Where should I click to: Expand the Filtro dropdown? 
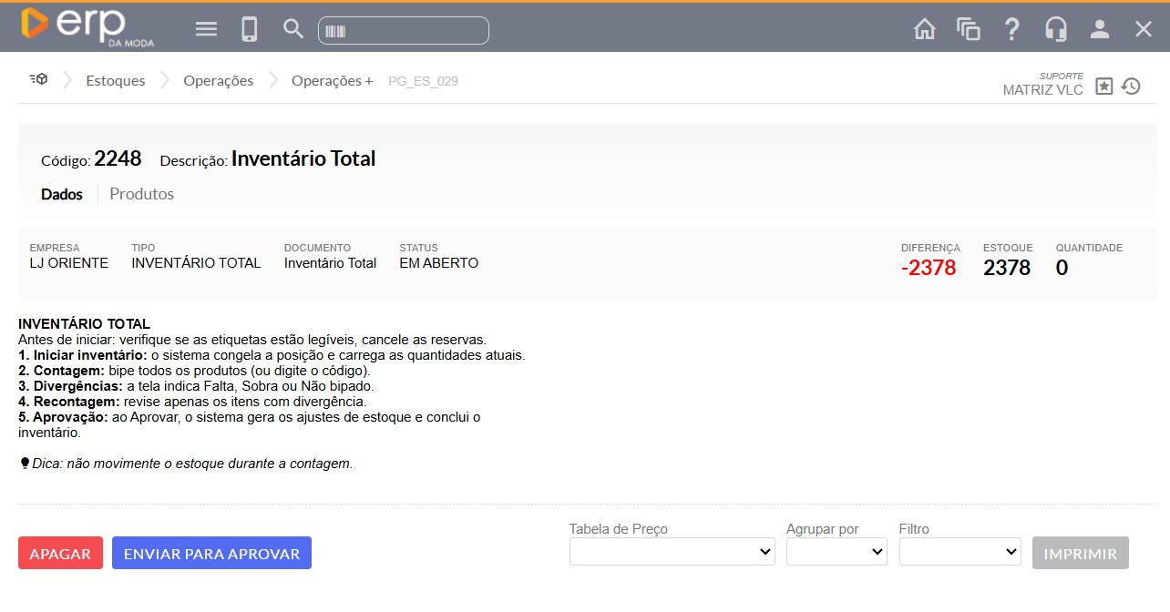click(x=960, y=552)
